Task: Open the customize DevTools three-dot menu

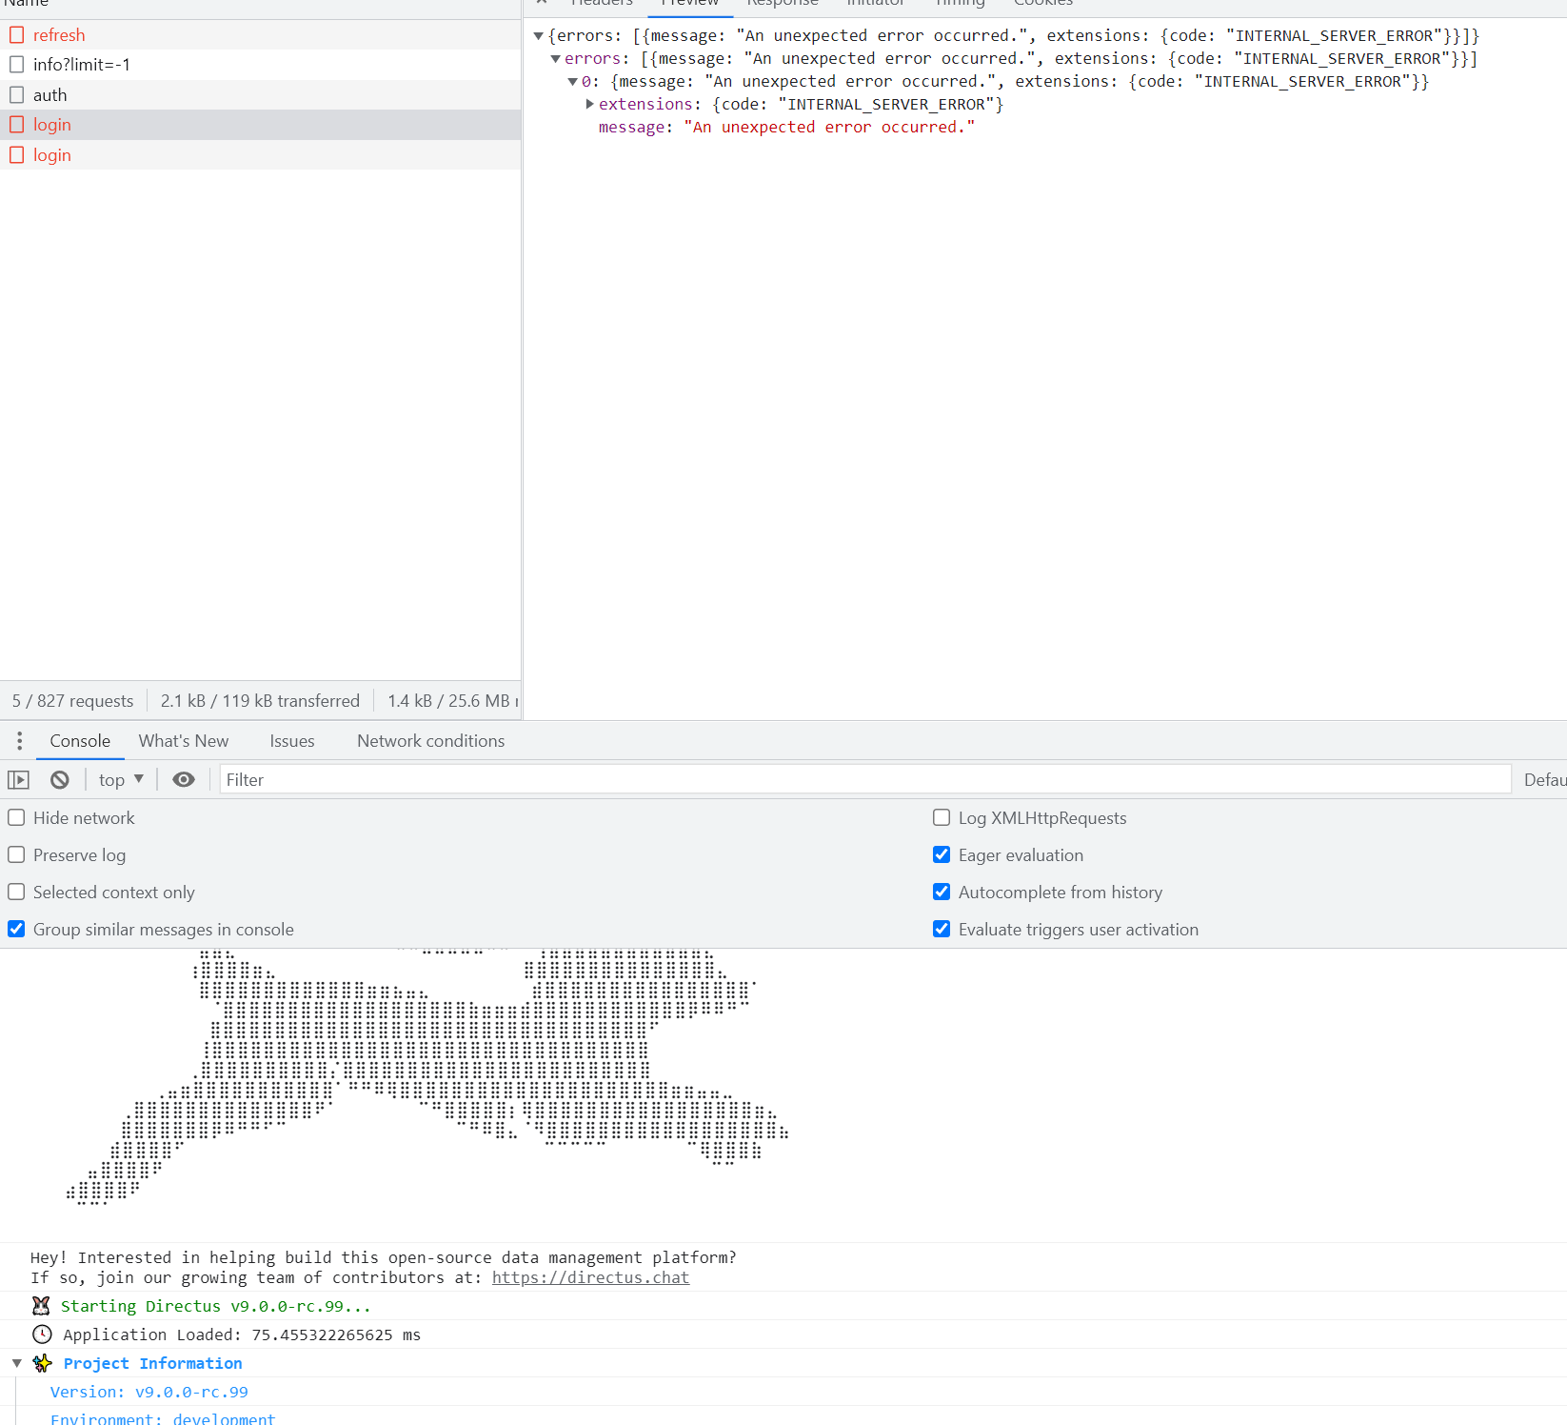Action: click(19, 740)
